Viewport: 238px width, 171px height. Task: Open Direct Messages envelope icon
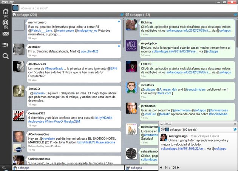(6, 34)
